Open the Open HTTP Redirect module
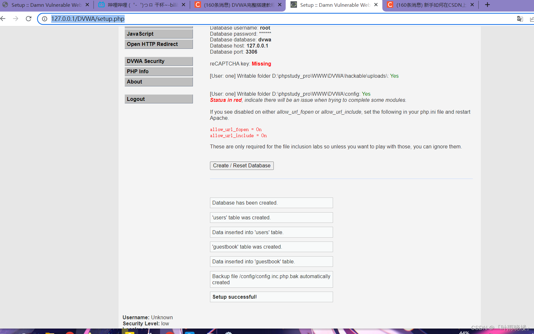 158,44
